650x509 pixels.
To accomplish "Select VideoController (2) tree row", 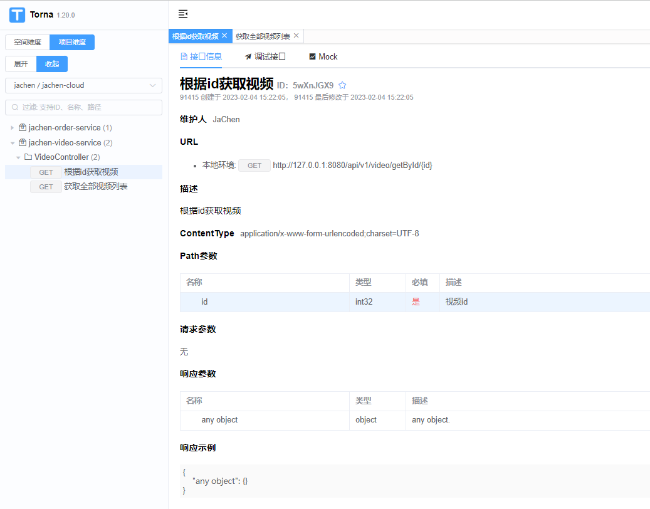I will (x=84, y=157).
